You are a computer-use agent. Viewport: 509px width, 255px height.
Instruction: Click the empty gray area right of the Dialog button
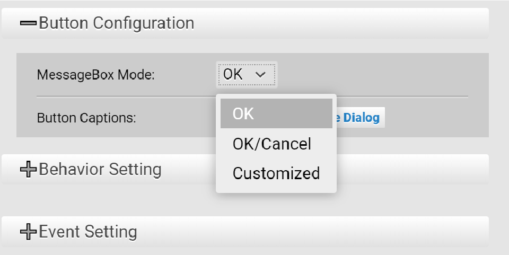coord(435,117)
